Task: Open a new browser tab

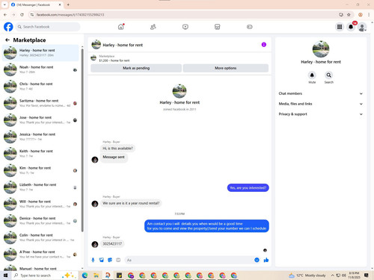Action: click(x=68, y=4)
